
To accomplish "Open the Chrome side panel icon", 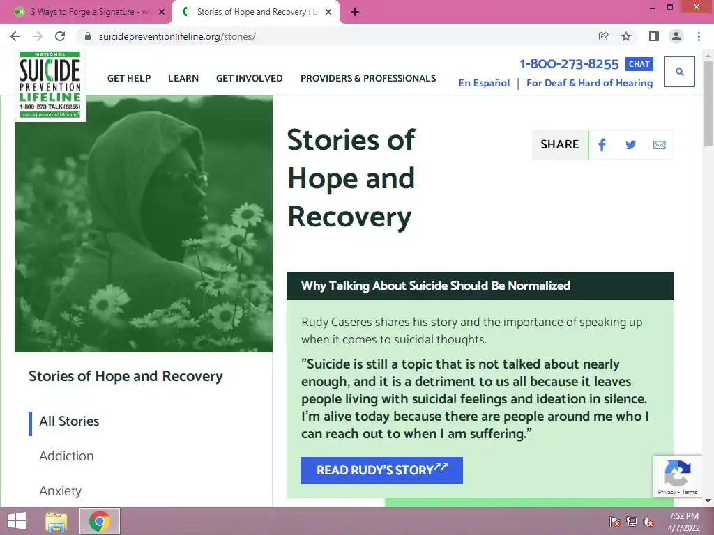I will (653, 36).
